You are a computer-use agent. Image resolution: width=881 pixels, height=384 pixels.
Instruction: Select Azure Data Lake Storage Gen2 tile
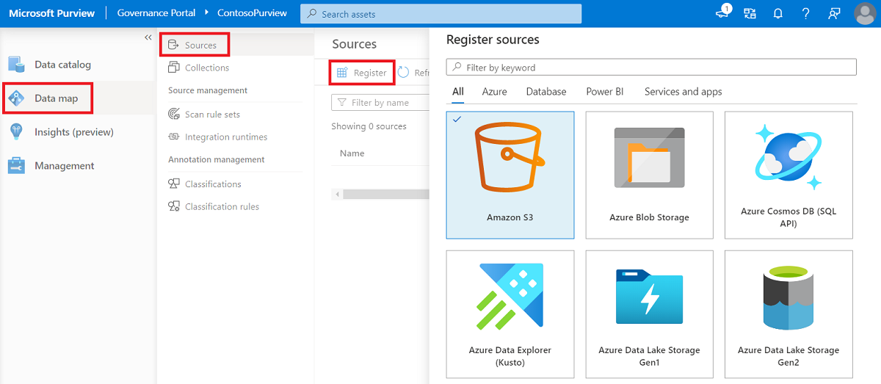(x=789, y=314)
